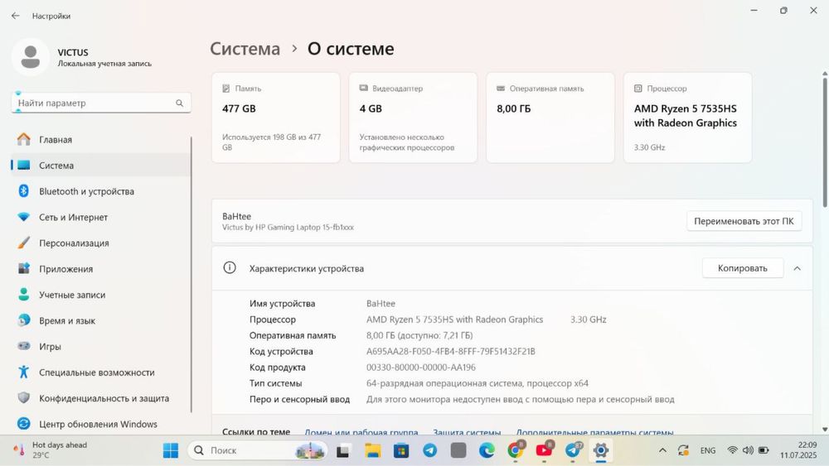This screenshot has height=466, width=829.
Task: Click the sync refresh tray icon
Action: pos(683,450)
